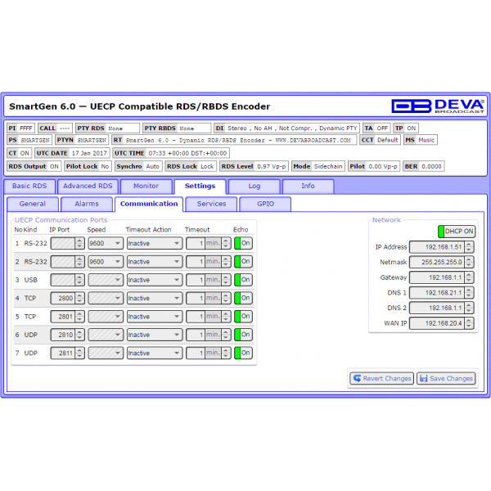Click the WAN IP field 192.168.20.4
491x491 pixels.
[x=437, y=323]
